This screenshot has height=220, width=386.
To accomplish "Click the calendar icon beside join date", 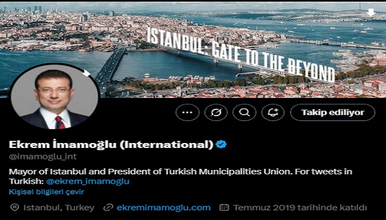I will point(224,207).
